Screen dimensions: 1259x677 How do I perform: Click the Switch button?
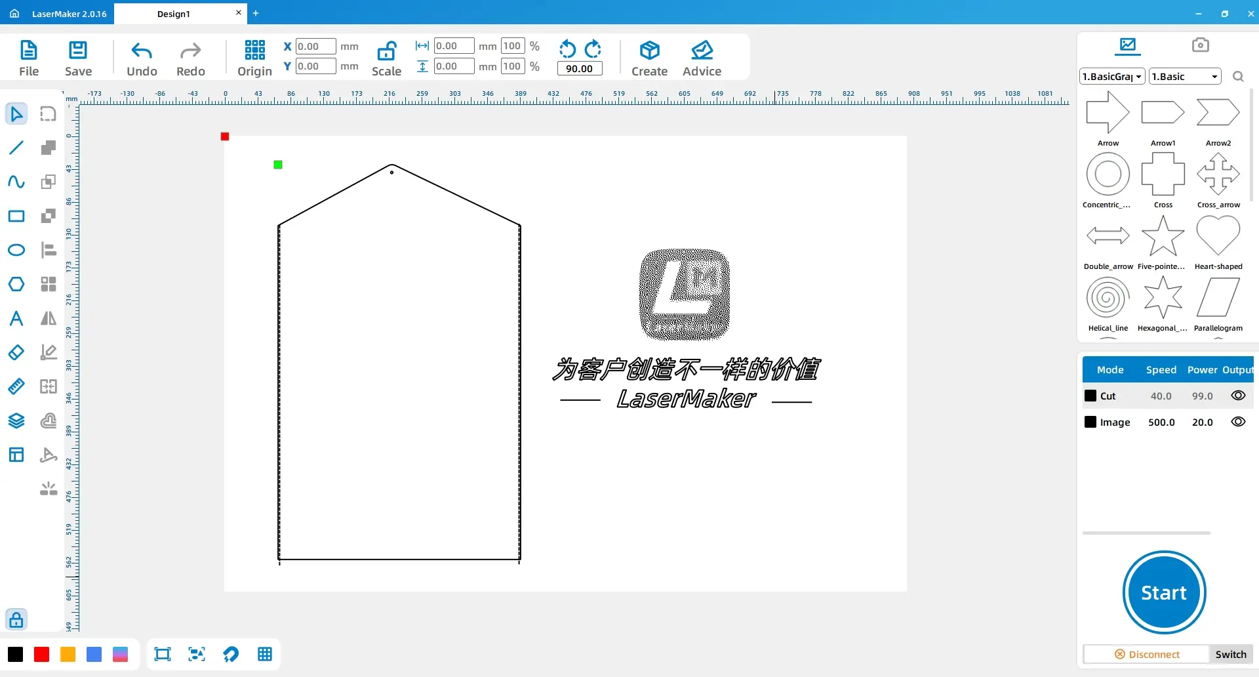coord(1231,654)
